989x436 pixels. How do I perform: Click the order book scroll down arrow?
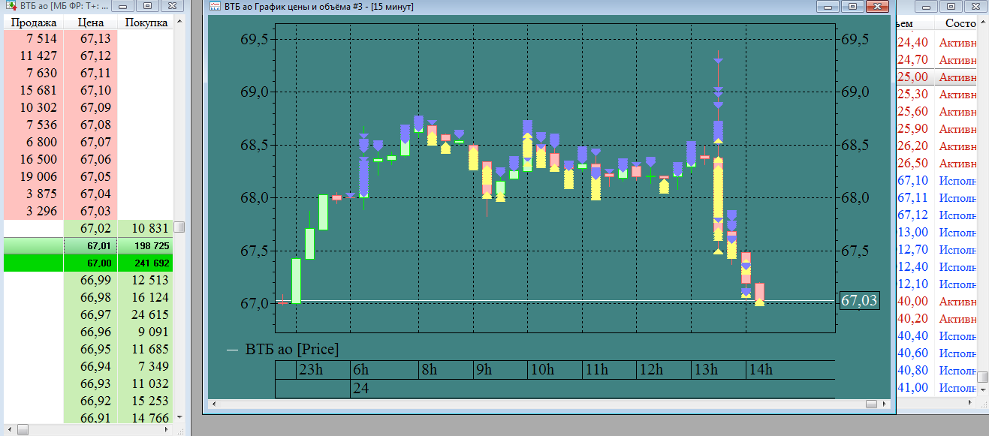[179, 416]
